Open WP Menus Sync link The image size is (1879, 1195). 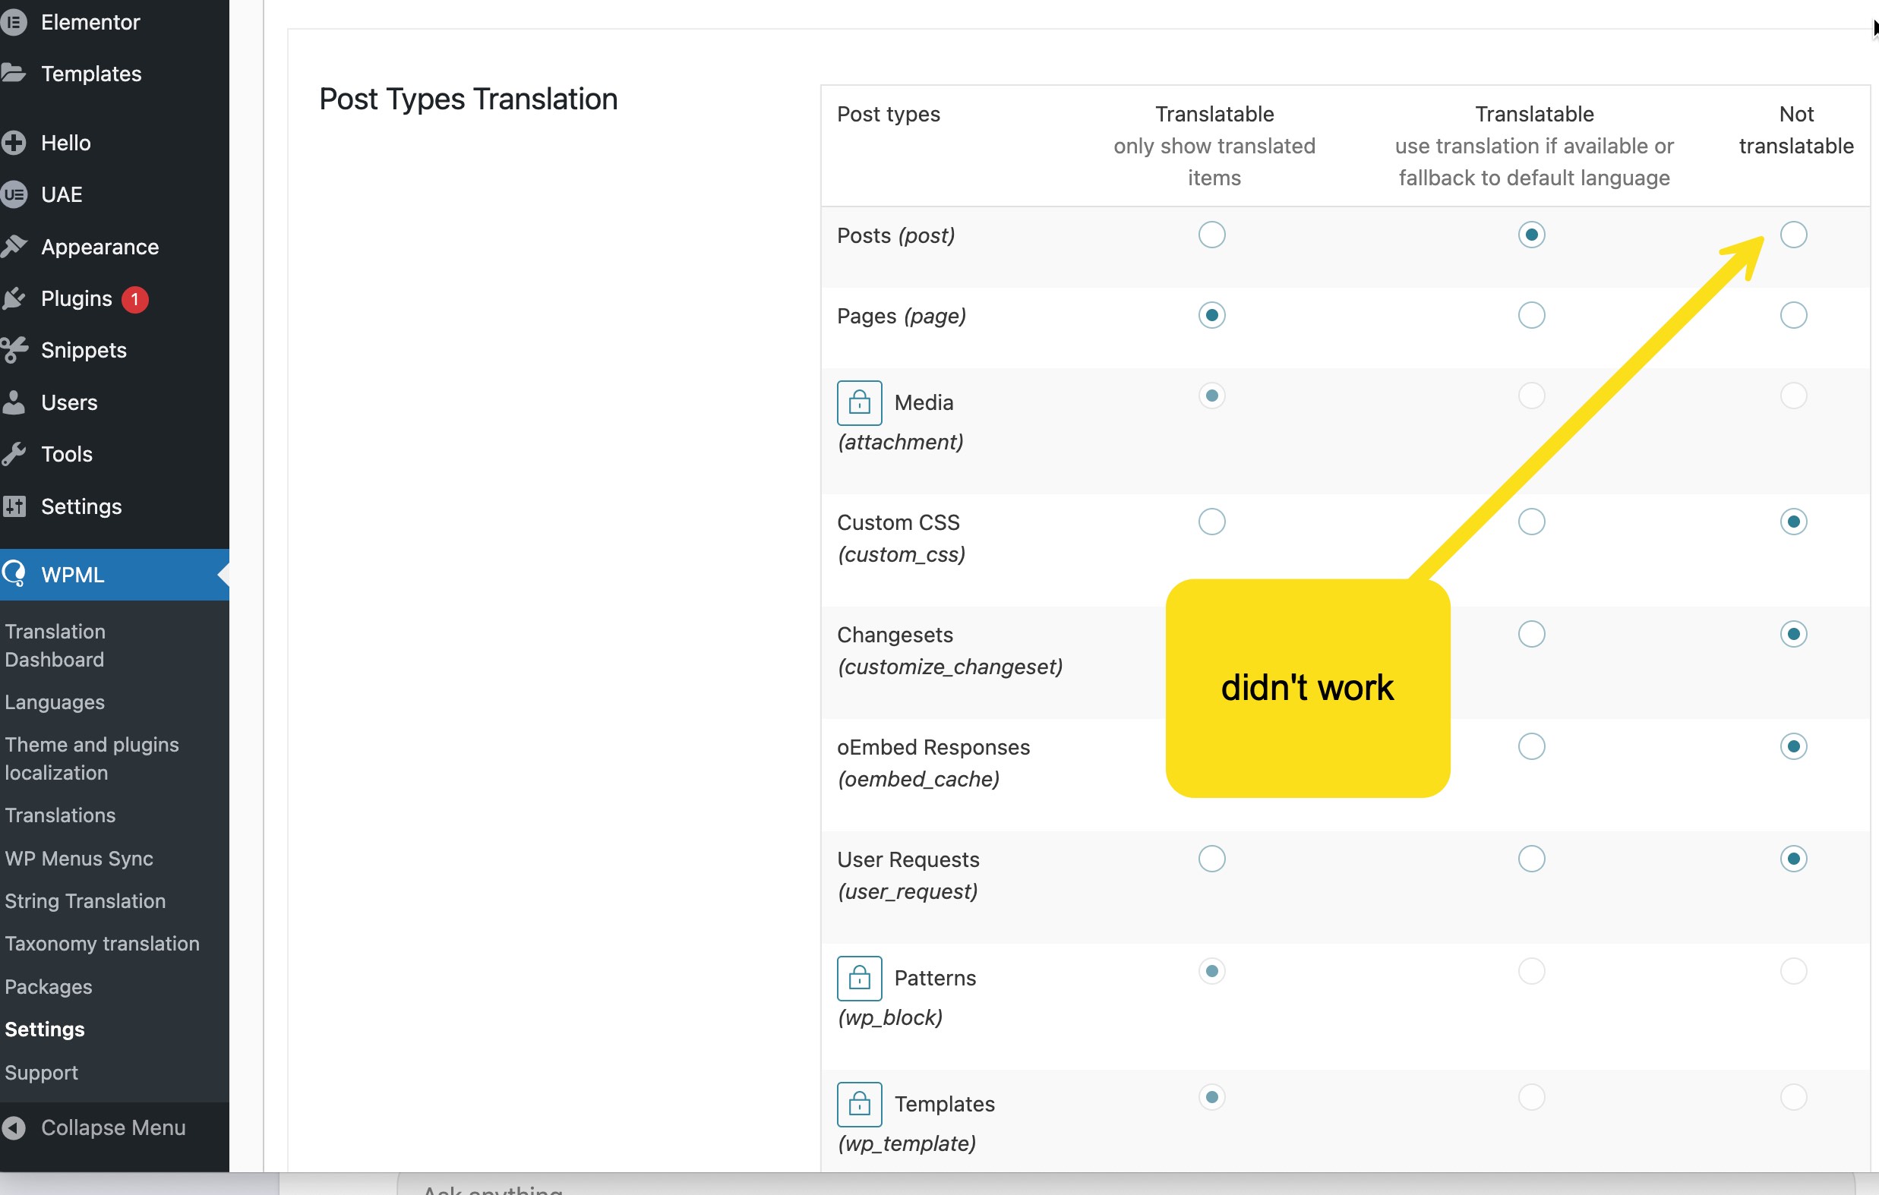[x=79, y=858]
